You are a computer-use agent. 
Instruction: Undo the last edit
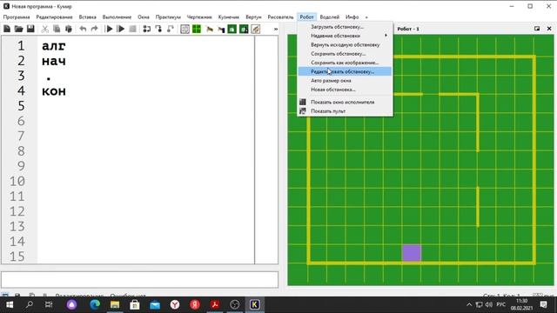pos(83,29)
